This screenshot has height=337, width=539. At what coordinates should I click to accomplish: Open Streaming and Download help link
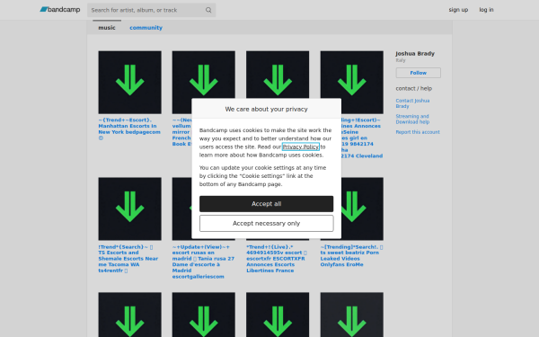point(412,119)
